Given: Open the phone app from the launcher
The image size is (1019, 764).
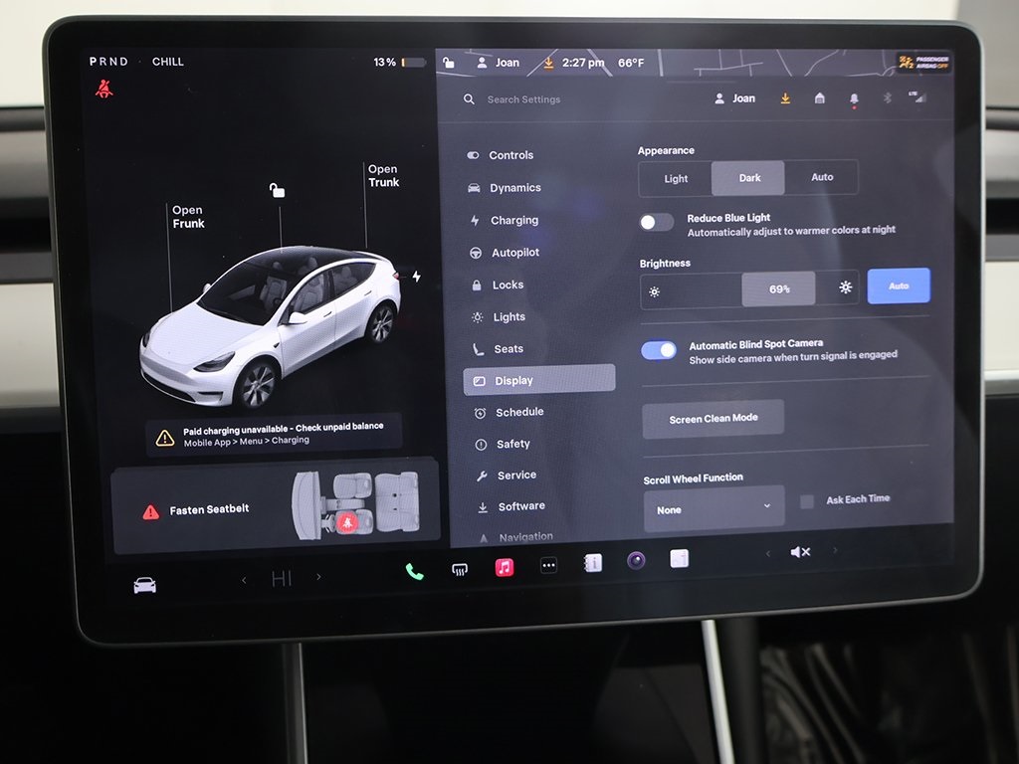Looking at the screenshot, I should [413, 569].
